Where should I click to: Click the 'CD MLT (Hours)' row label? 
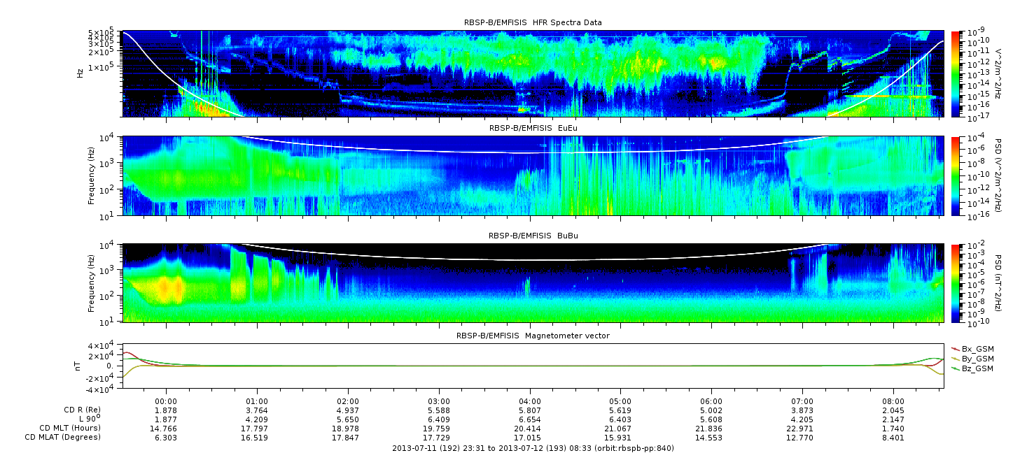[x=70, y=428]
